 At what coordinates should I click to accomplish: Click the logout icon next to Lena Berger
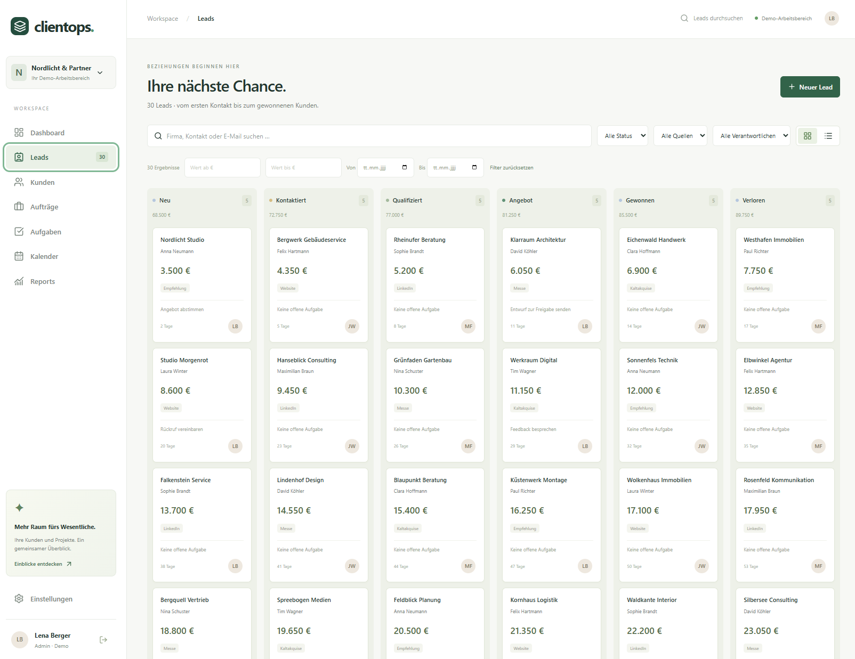(103, 640)
